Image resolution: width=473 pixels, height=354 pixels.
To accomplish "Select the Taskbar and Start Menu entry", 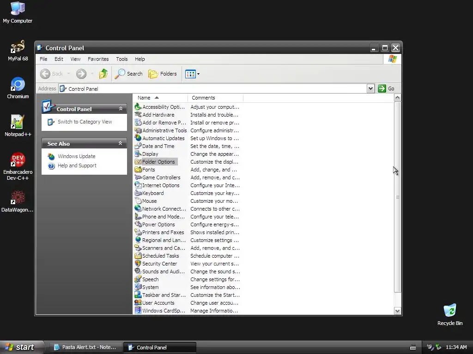I will (160, 295).
